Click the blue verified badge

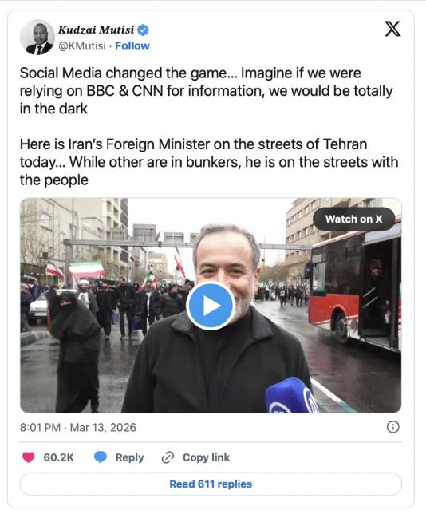[x=143, y=30]
